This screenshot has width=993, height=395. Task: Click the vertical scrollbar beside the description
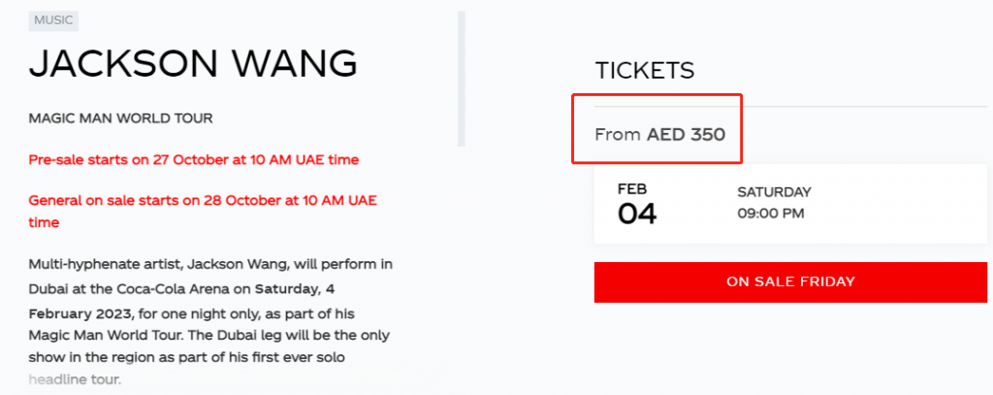462,78
